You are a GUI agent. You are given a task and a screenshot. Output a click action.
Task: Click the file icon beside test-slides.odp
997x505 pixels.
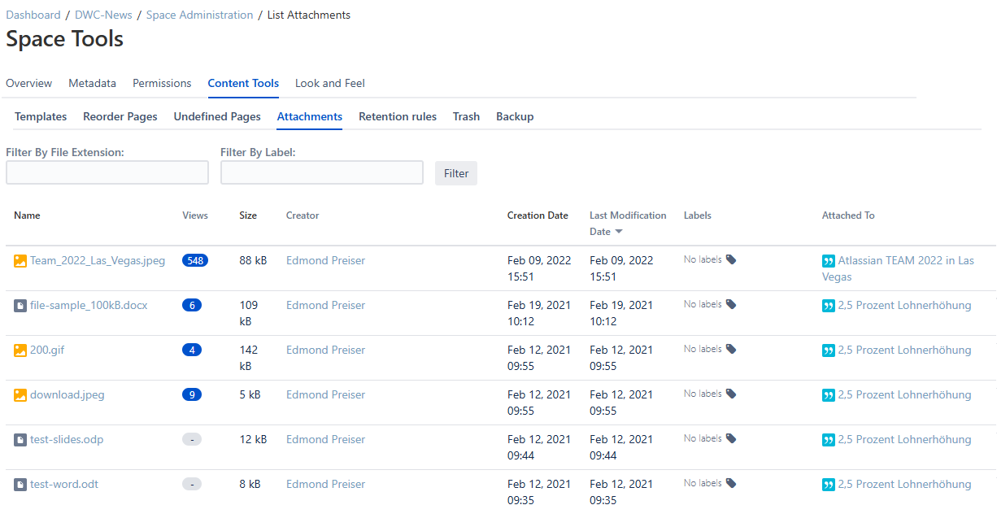click(20, 440)
